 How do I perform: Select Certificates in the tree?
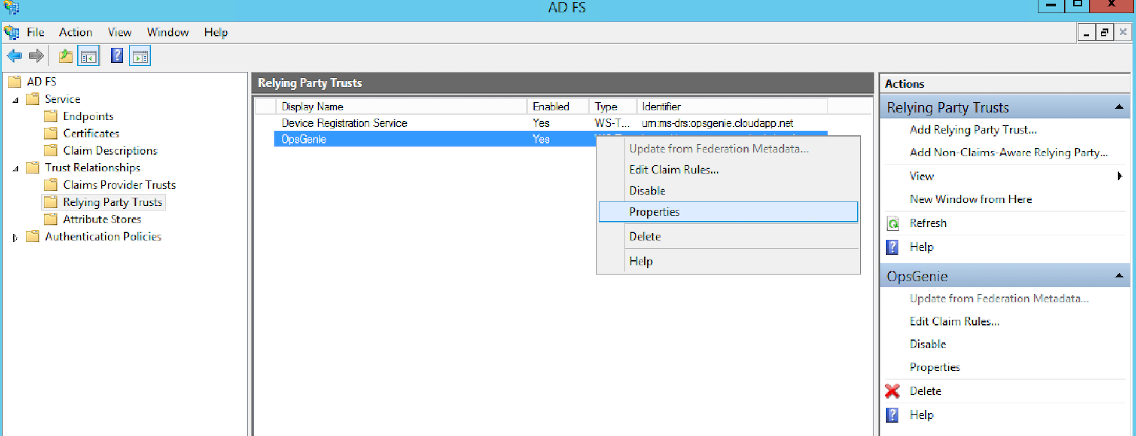pos(91,133)
